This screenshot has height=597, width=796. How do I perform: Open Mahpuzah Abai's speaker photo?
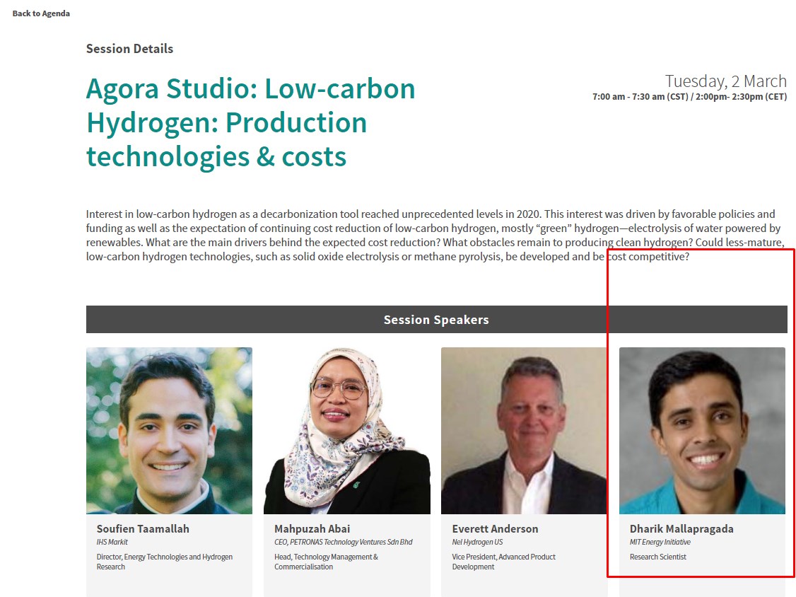tap(346, 430)
